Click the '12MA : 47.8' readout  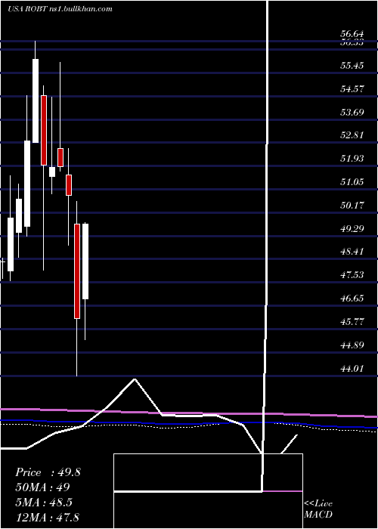(47, 518)
